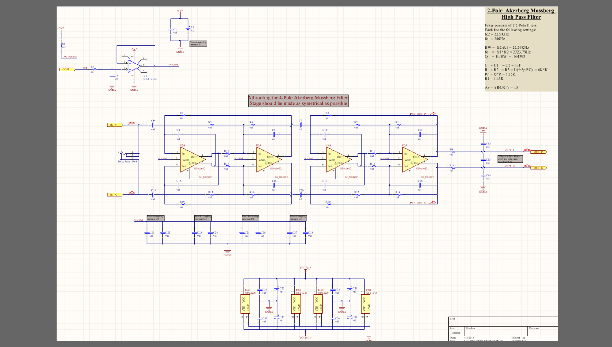Select capacitor C14 symbol

click(x=483, y=176)
